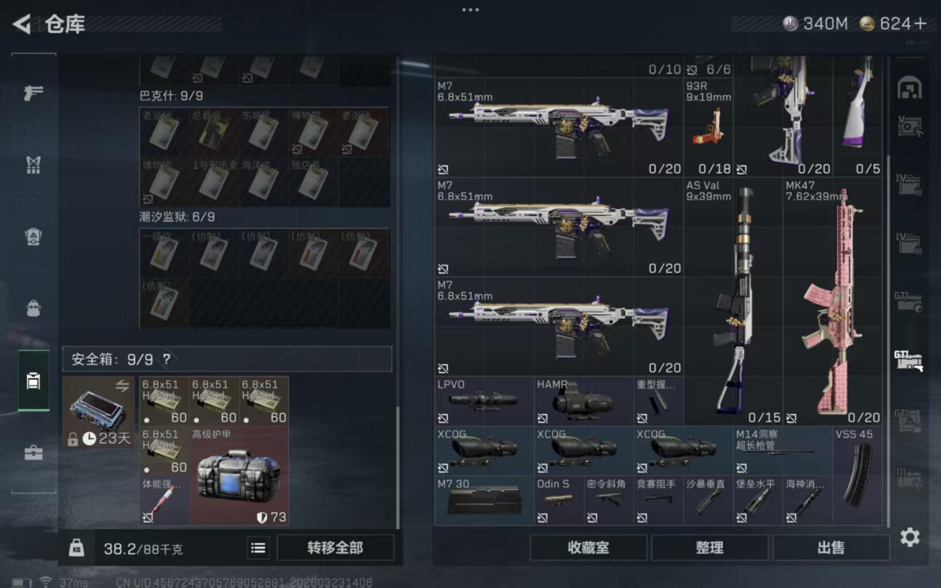Open the weapons category with the pistol icon
The image size is (941, 588).
(33, 93)
